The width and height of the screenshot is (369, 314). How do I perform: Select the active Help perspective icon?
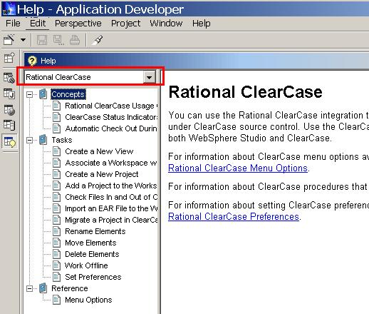pos(9,142)
